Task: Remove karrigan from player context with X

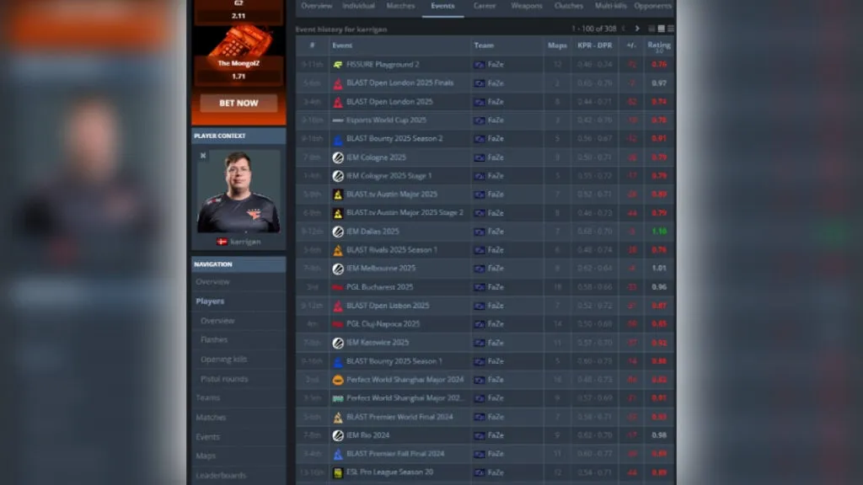Action: (x=203, y=156)
